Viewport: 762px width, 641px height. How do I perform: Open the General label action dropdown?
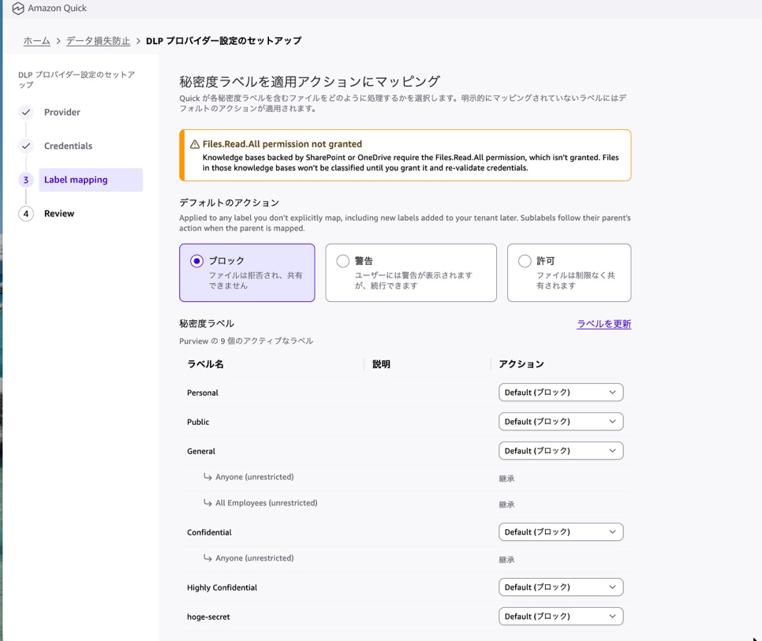[x=561, y=451]
